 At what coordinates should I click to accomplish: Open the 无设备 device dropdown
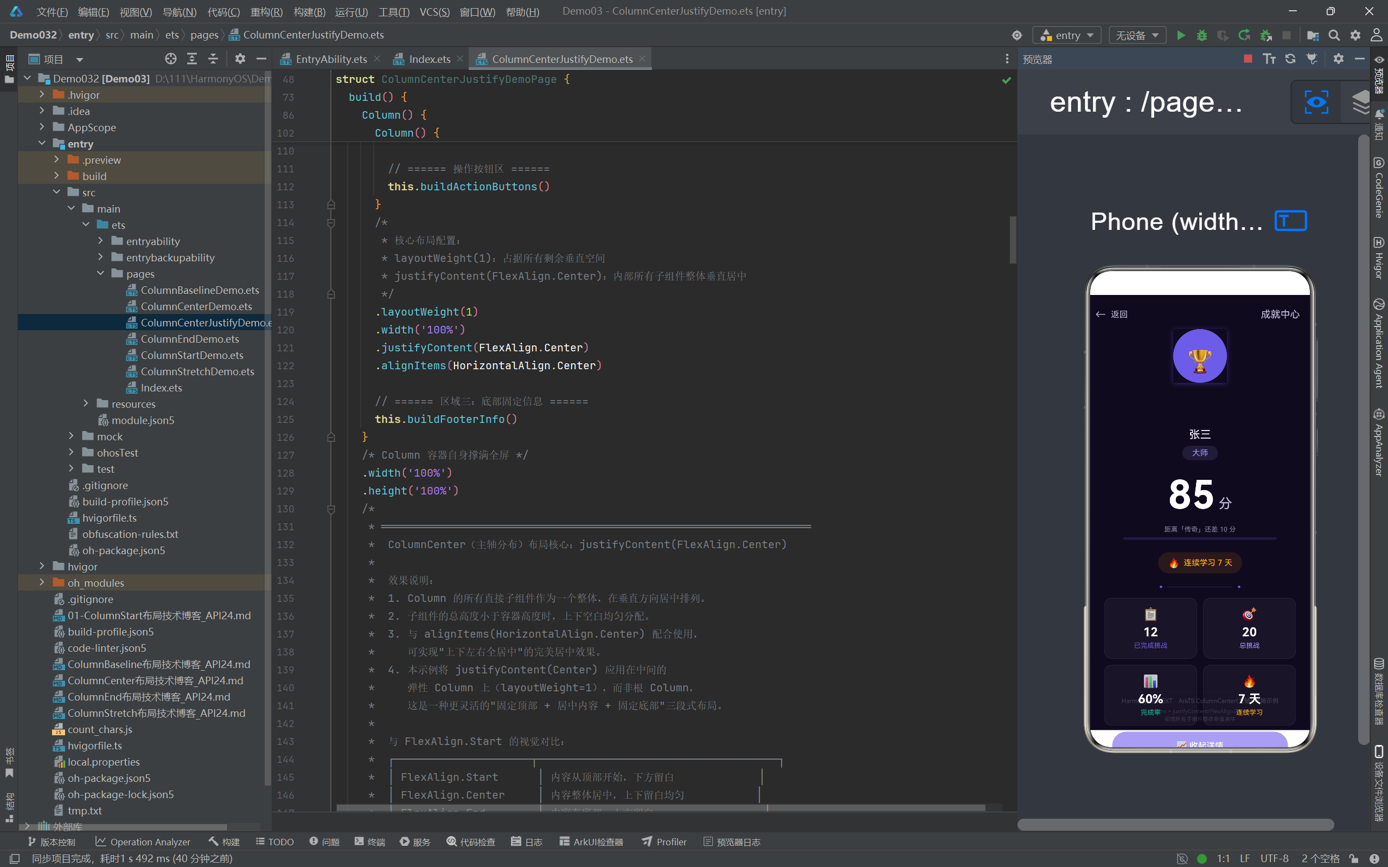click(1137, 36)
